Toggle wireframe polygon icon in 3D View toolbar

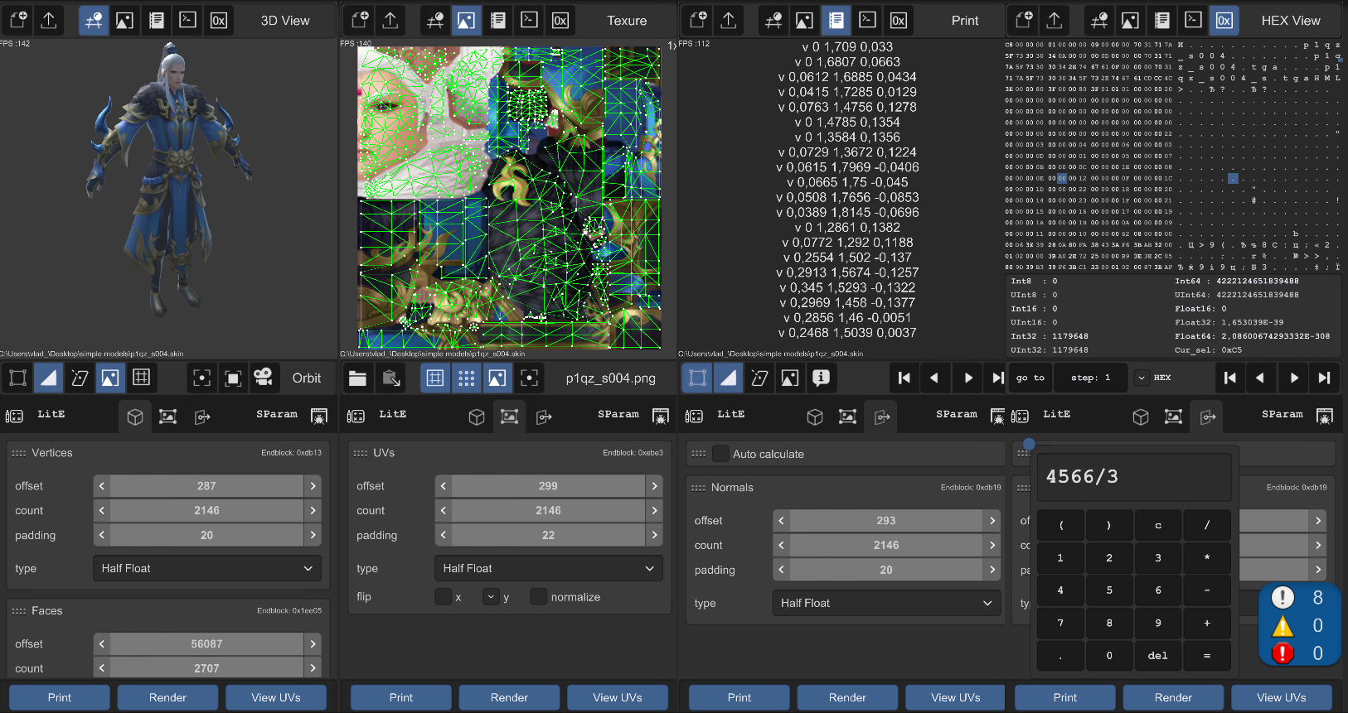(80, 378)
